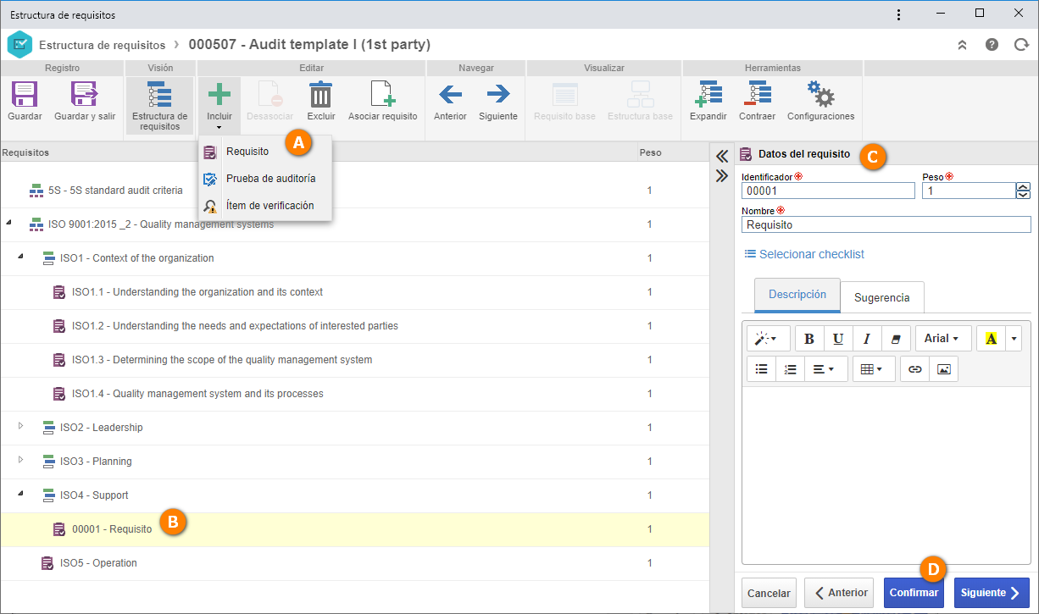Click the Contraer tree icon

[x=757, y=94]
